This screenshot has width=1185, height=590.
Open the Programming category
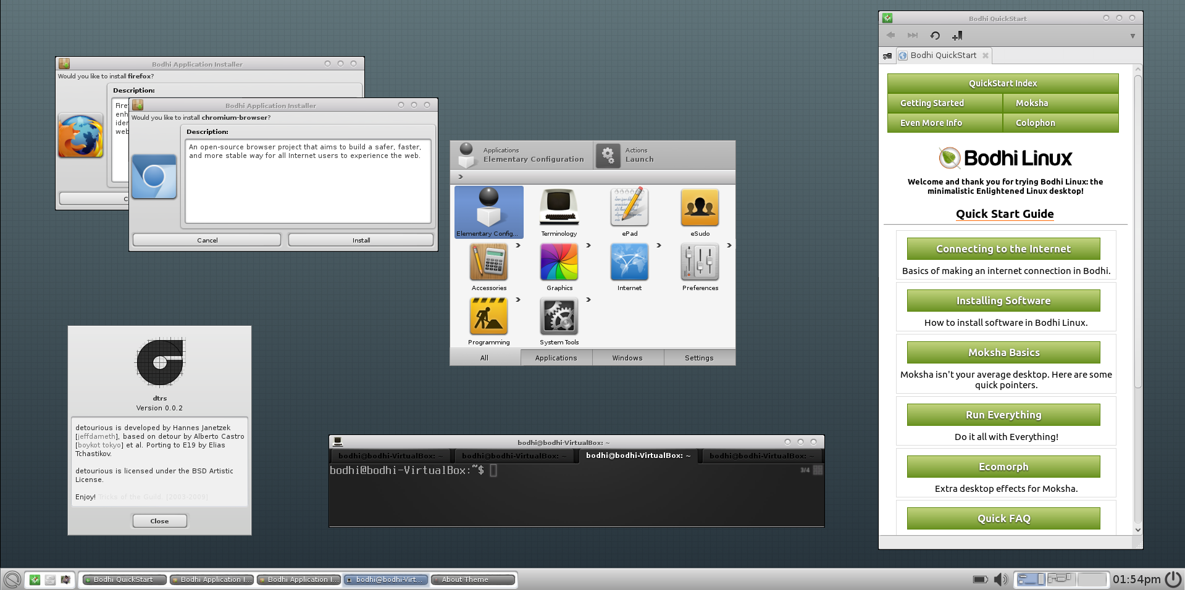(489, 321)
